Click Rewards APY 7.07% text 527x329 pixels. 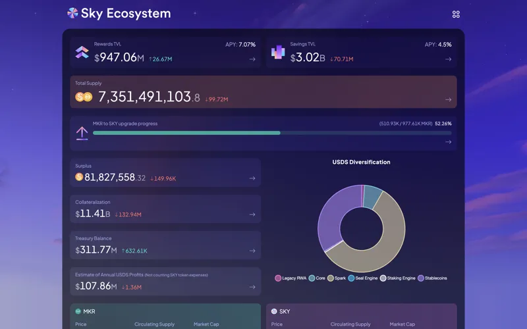click(x=240, y=44)
